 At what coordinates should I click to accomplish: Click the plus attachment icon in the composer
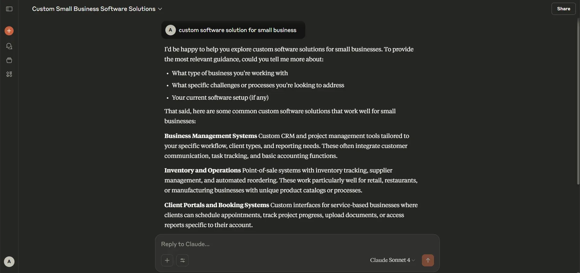tap(167, 260)
